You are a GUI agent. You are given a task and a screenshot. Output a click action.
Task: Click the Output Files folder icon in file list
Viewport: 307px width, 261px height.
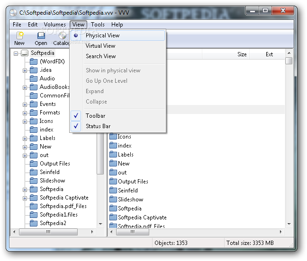coord(113,181)
